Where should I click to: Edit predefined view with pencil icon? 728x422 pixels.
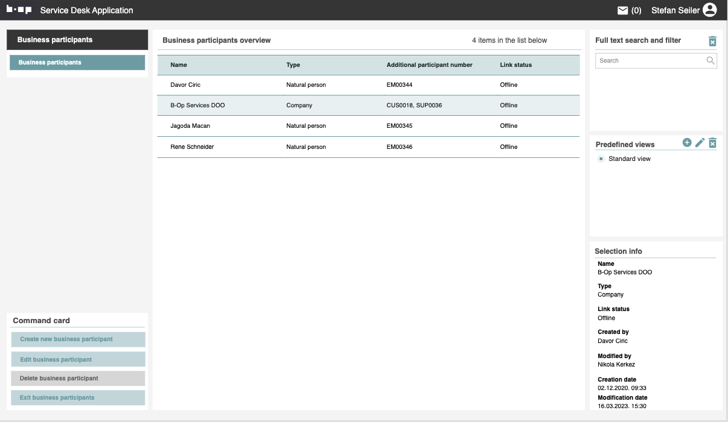pyautogui.click(x=700, y=143)
